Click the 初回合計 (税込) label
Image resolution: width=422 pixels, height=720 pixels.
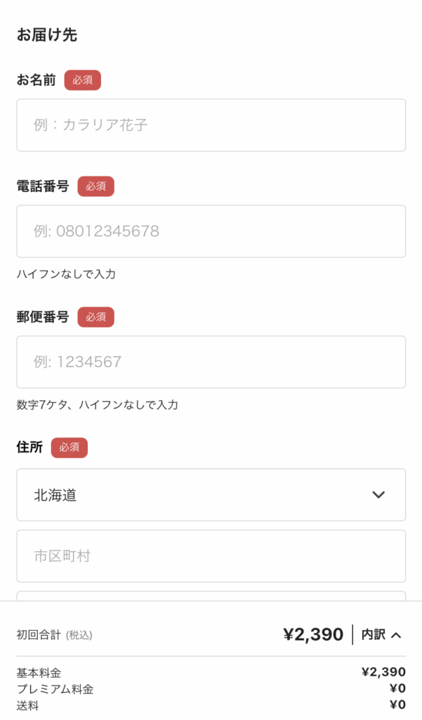(x=55, y=635)
